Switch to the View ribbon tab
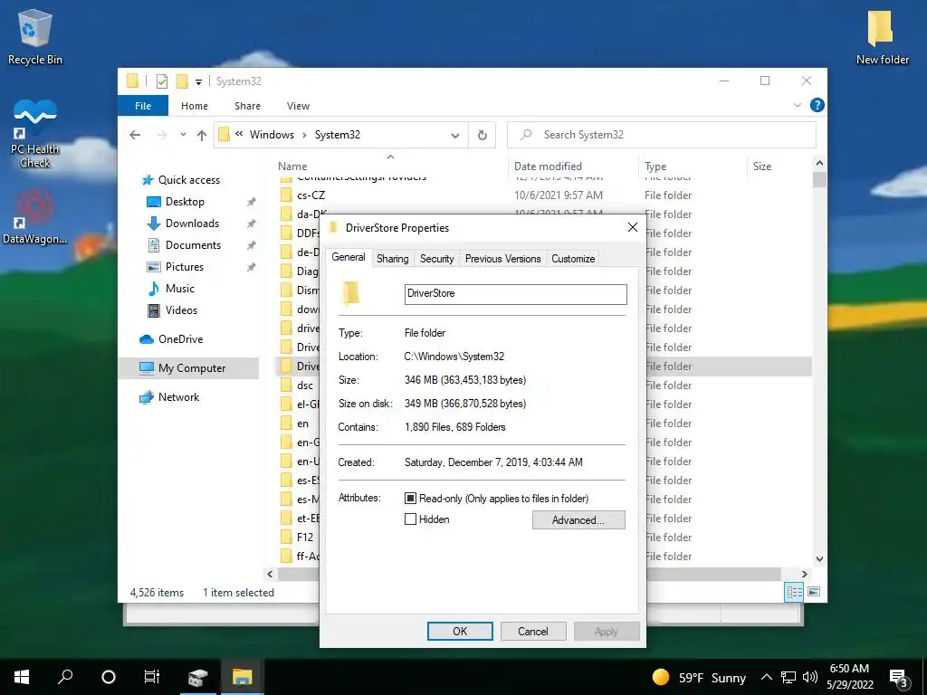Image resolution: width=927 pixels, height=695 pixels. (x=298, y=106)
